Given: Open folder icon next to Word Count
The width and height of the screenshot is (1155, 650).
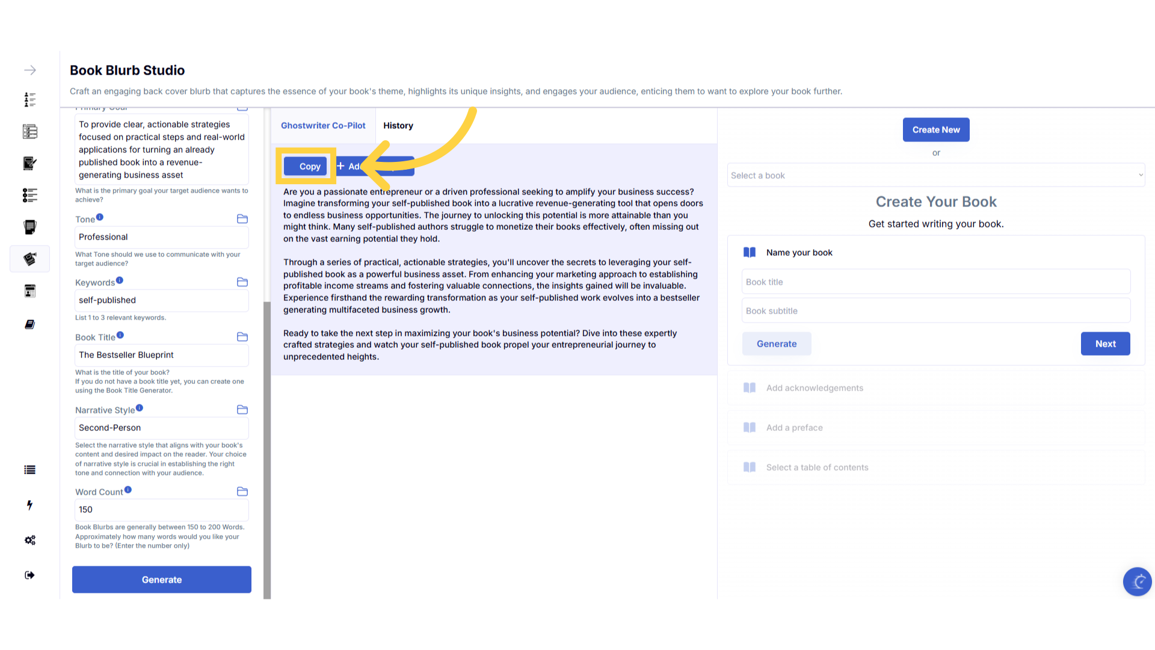Looking at the screenshot, I should [242, 492].
